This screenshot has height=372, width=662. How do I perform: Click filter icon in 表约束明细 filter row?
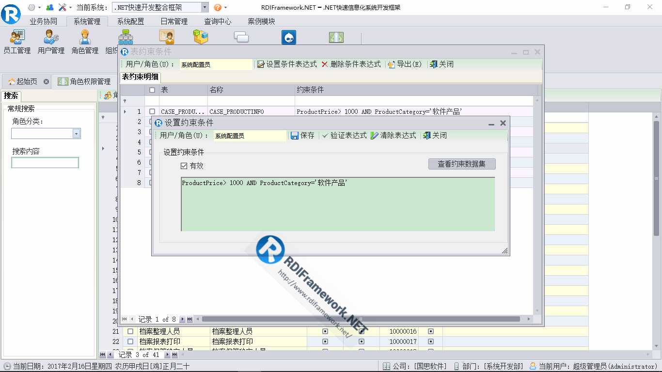(125, 101)
